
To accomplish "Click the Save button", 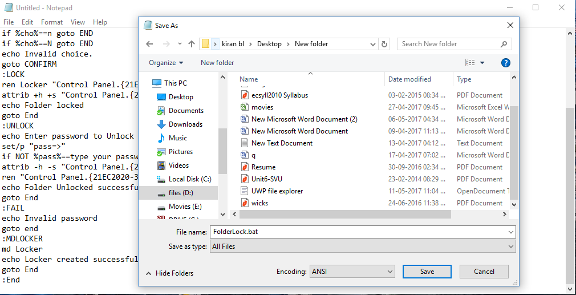I will [x=427, y=272].
